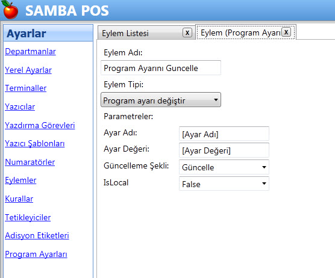Click the Ayar Değeri input field
The height and width of the screenshot is (278, 335).
coord(224,150)
